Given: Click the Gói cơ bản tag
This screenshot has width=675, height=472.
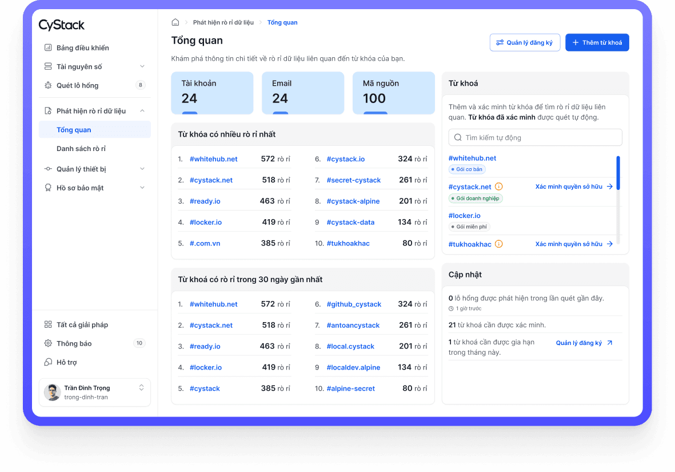Looking at the screenshot, I should (x=467, y=169).
